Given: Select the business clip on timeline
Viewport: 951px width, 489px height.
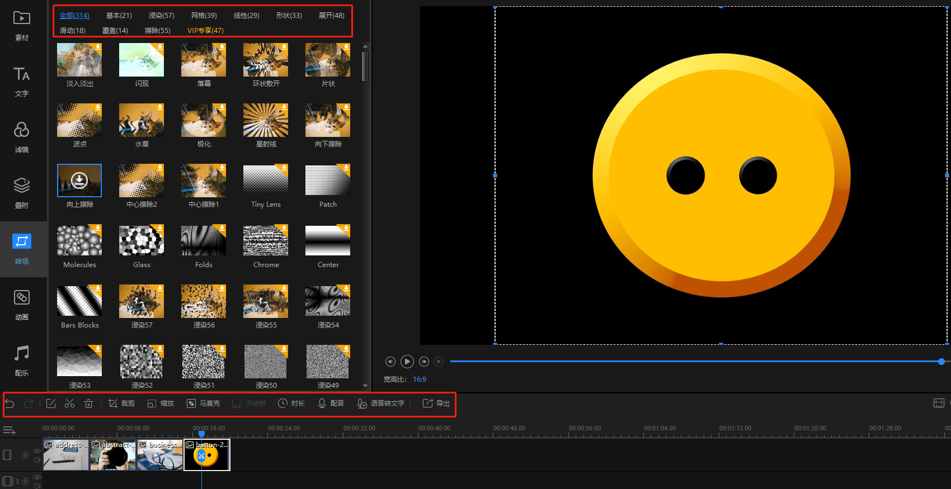Looking at the screenshot, I should (161, 455).
